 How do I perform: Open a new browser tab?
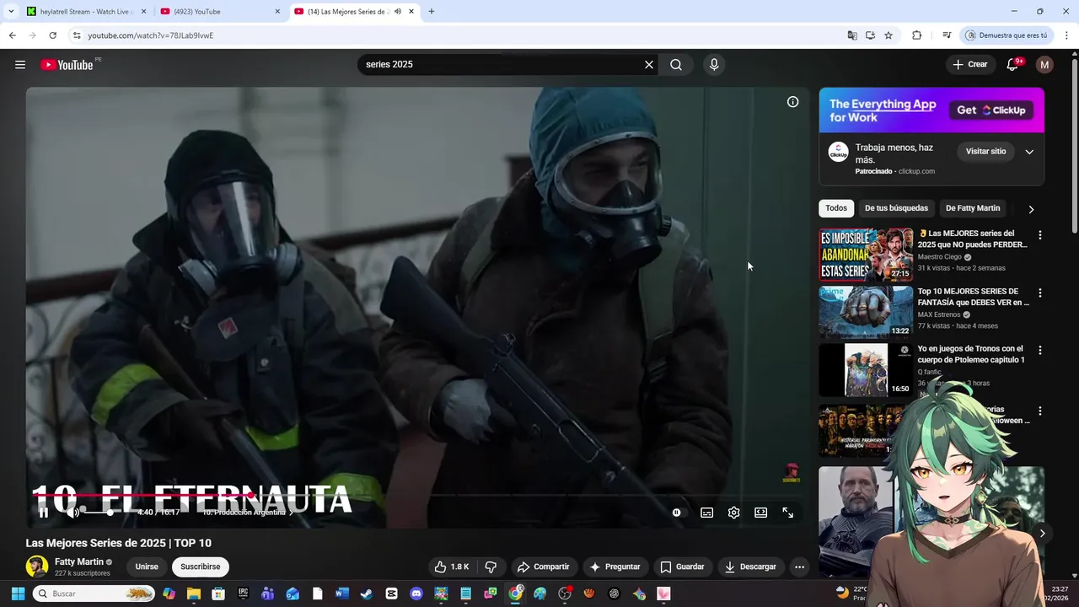[432, 12]
